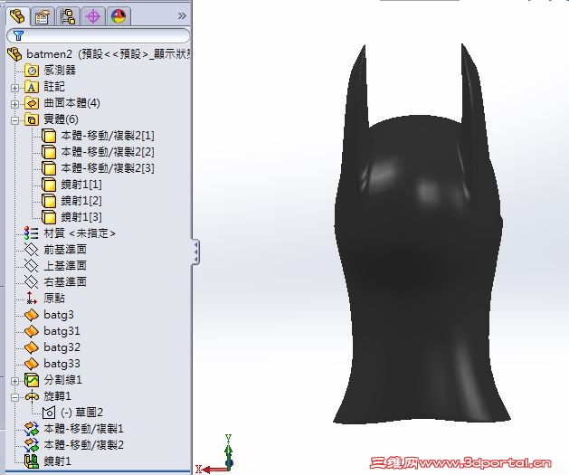Select the 分割線1 feature label

62,380
